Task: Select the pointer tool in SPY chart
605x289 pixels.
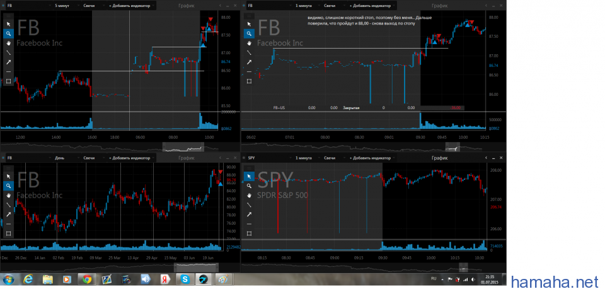Action: [x=249, y=176]
